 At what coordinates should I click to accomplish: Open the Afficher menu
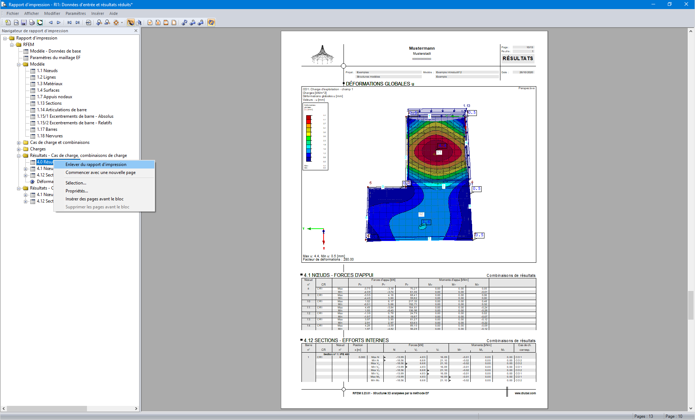pyautogui.click(x=32, y=13)
